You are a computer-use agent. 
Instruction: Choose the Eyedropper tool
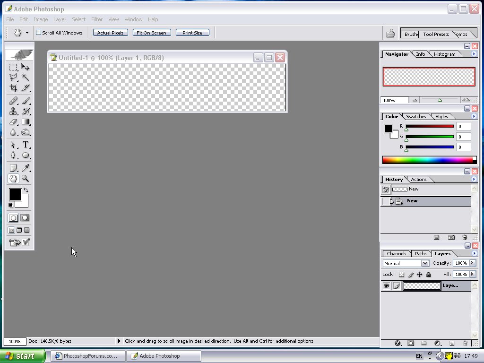click(26, 168)
